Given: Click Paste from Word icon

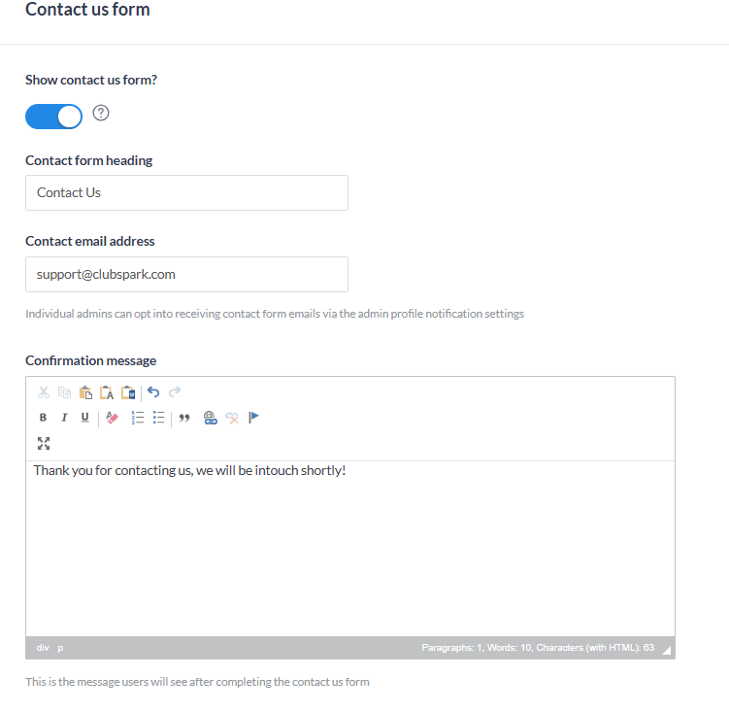Looking at the screenshot, I should (128, 392).
